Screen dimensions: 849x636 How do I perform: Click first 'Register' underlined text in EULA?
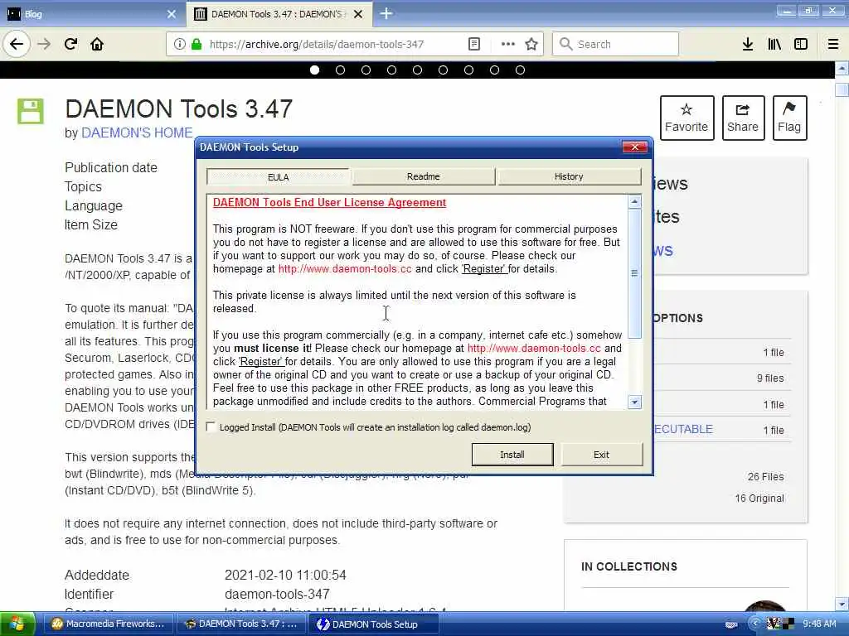pyautogui.click(x=484, y=269)
